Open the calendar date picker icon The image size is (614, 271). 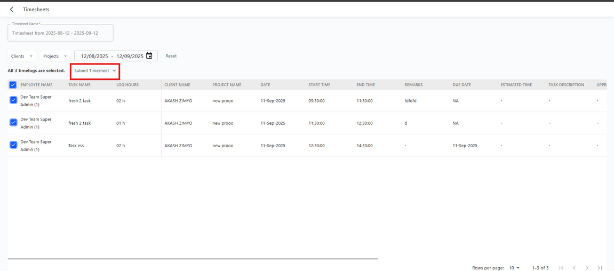tap(149, 56)
